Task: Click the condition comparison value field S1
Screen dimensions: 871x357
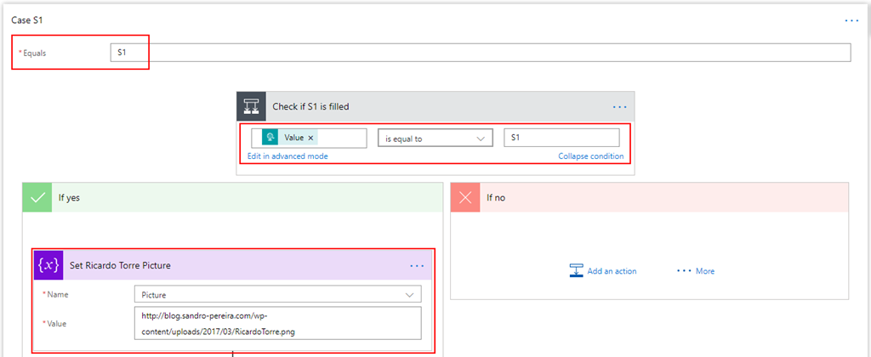Action: coord(561,138)
